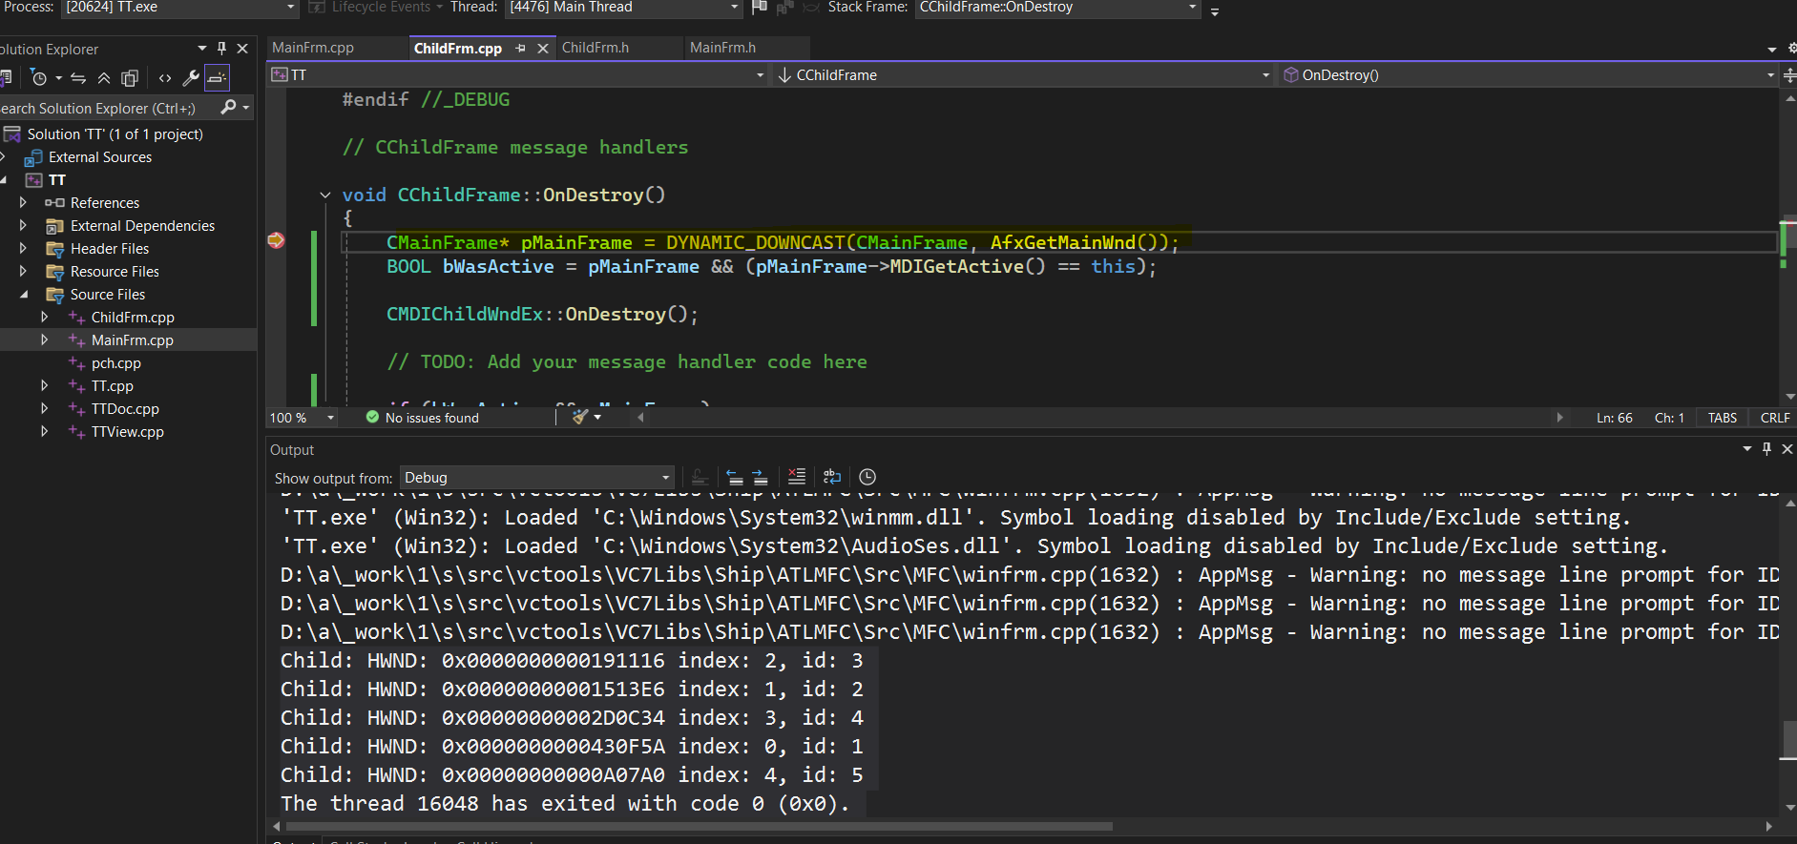
Task: Expand the External Sources node
Action: tap(4, 157)
